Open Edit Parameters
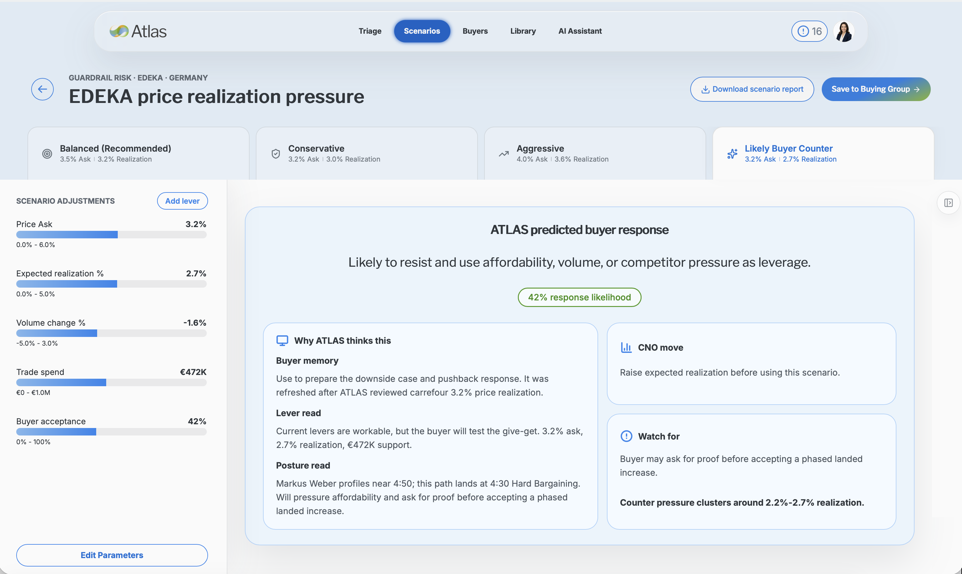This screenshot has width=962, height=574. click(x=112, y=555)
